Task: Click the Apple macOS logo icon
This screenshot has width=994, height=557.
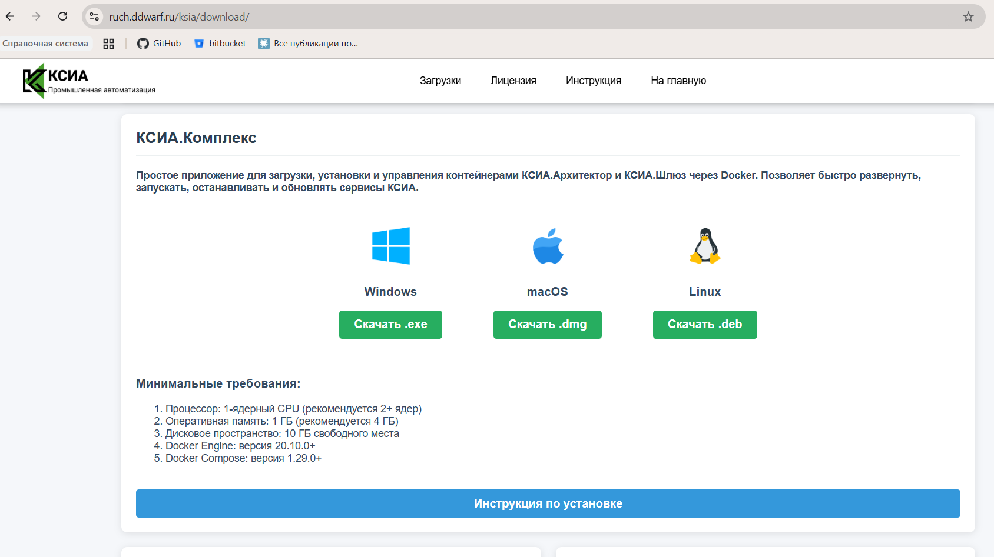Action: click(548, 246)
